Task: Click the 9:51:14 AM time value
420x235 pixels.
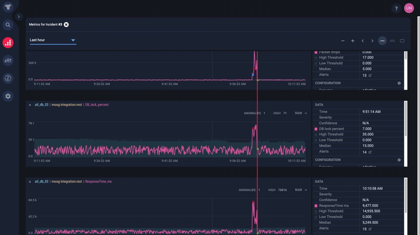Action: point(371,112)
